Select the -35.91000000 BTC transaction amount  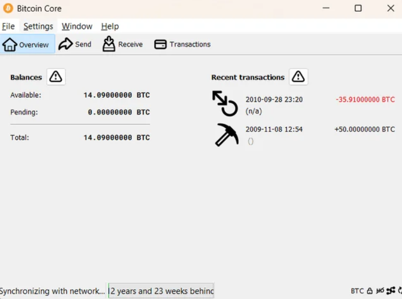(365, 100)
